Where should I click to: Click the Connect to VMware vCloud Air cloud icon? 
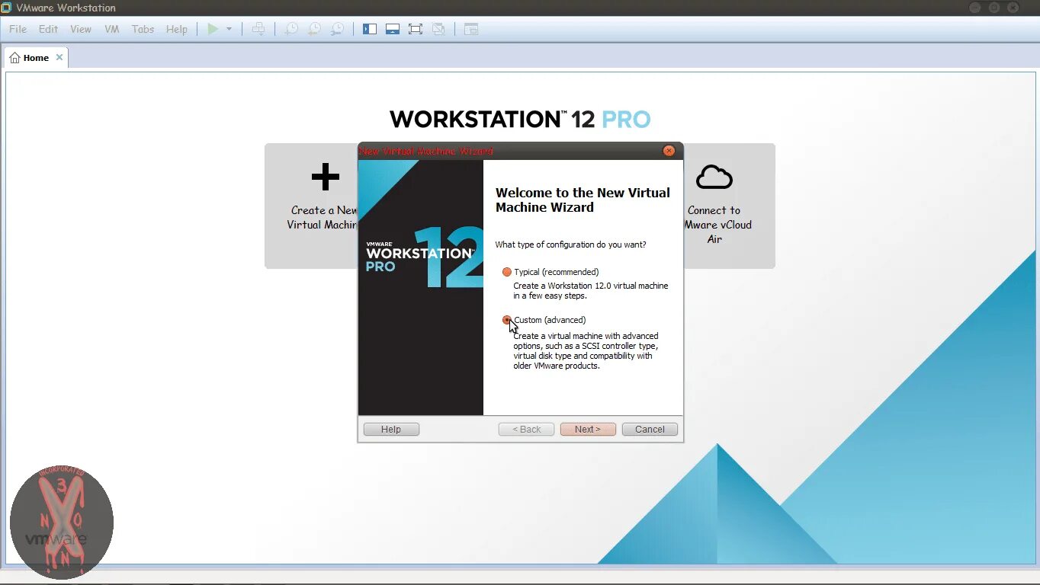[x=714, y=177]
